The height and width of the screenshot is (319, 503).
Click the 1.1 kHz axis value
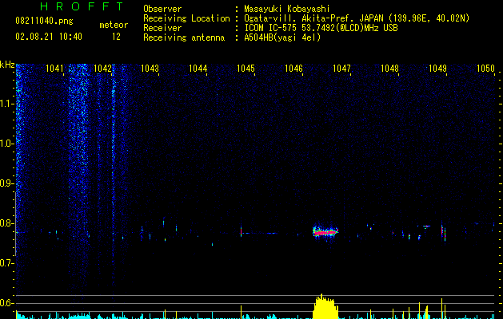[6, 104]
